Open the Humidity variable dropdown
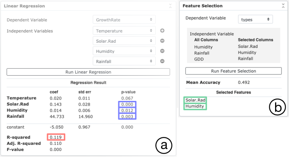This screenshot has width=289, height=157. click(124, 51)
